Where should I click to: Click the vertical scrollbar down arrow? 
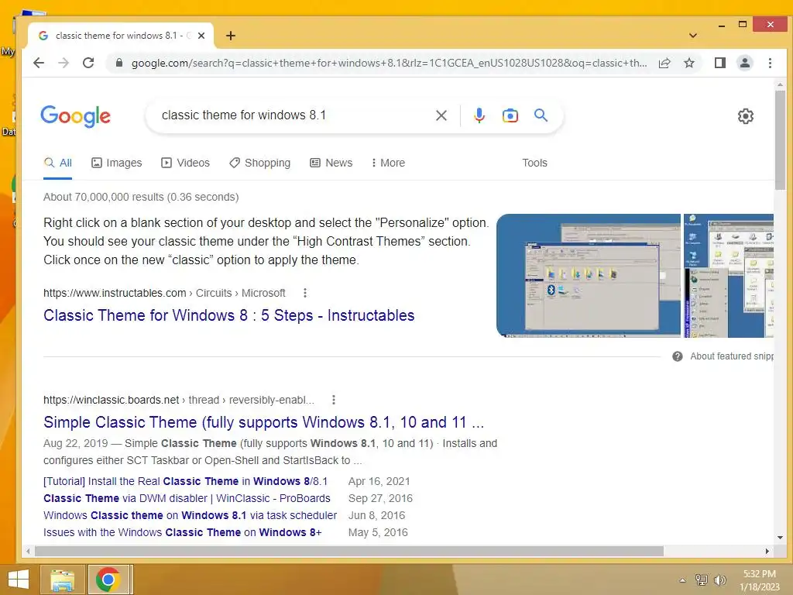click(x=781, y=538)
